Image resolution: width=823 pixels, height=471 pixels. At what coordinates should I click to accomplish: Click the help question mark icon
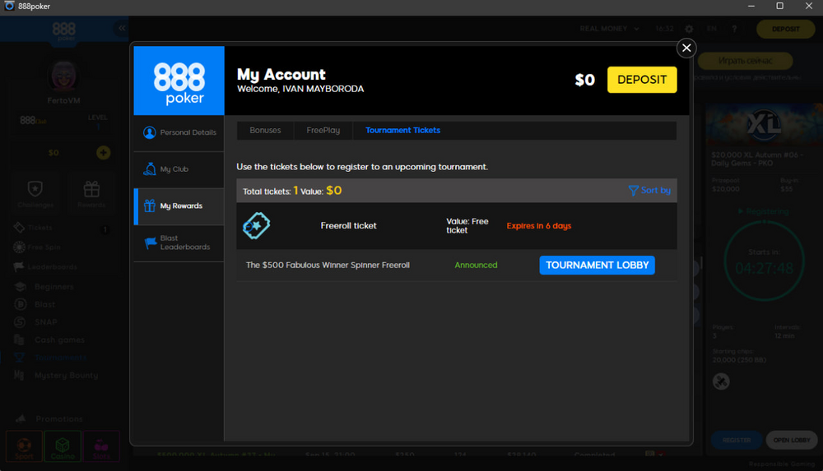point(734,29)
